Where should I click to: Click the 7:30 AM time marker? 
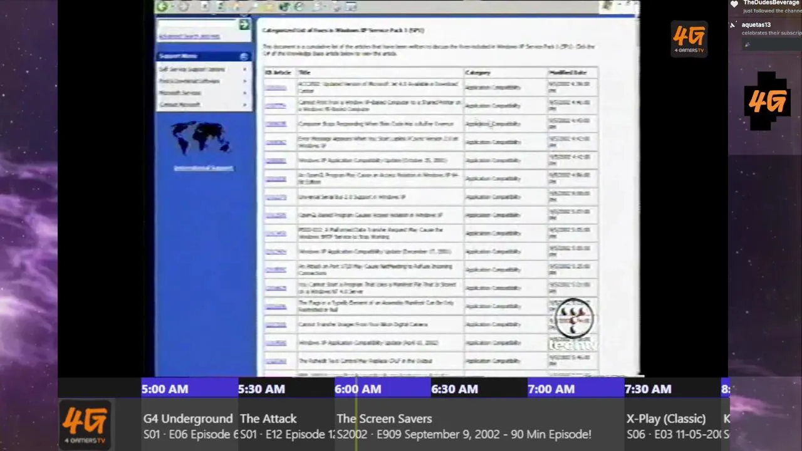pyautogui.click(x=647, y=389)
